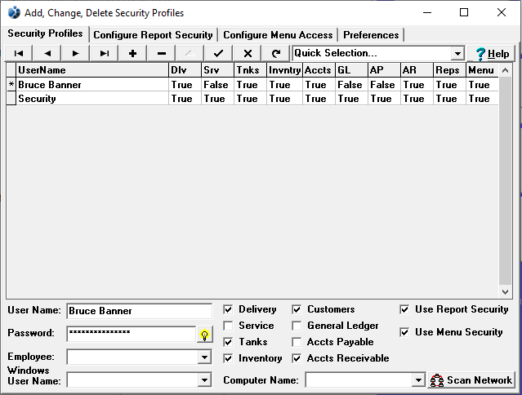Switch to Configure Report Security tab

click(x=153, y=35)
